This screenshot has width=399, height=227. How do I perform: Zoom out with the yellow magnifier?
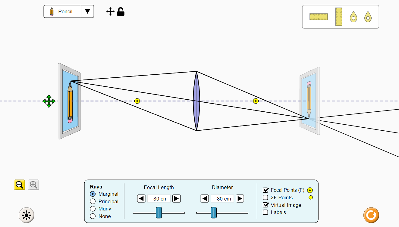point(20,185)
